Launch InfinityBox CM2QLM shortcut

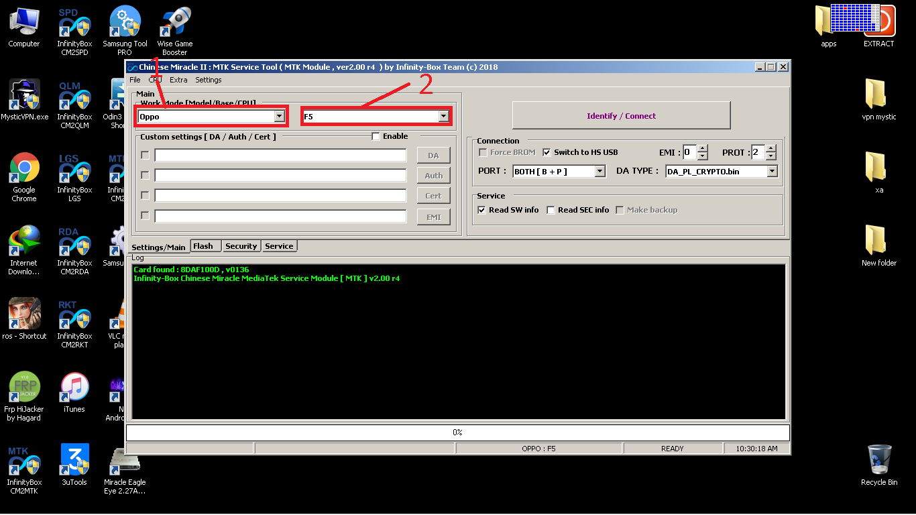pyautogui.click(x=74, y=104)
